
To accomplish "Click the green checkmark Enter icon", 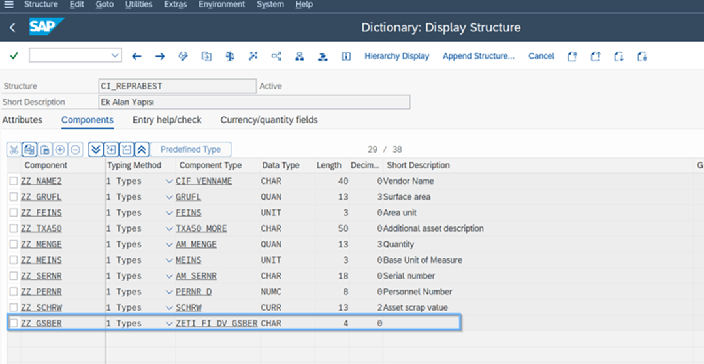I will click(x=14, y=56).
